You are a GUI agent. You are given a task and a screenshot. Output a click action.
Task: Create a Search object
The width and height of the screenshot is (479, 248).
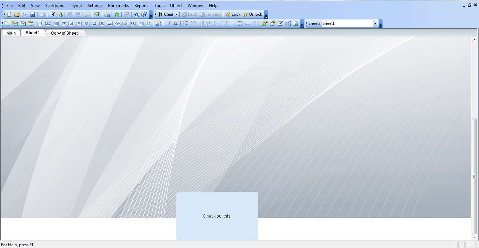tap(133, 23)
